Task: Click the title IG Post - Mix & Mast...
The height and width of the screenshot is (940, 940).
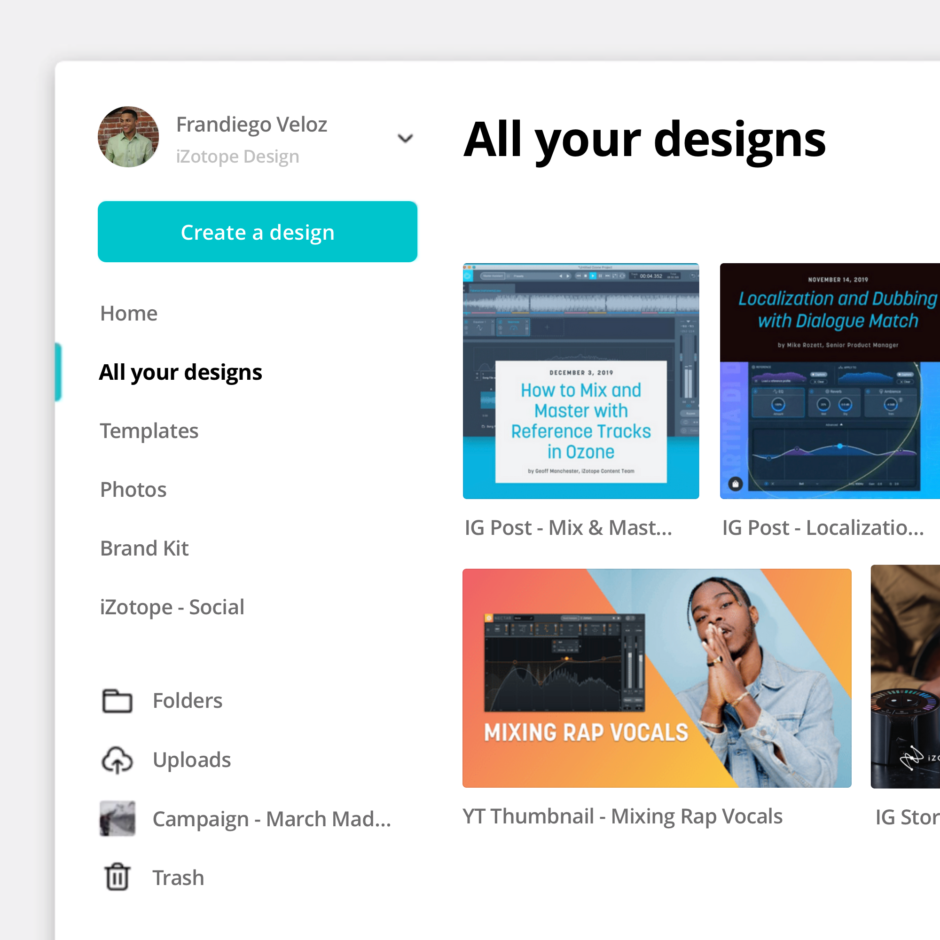Action: tap(567, 527)
